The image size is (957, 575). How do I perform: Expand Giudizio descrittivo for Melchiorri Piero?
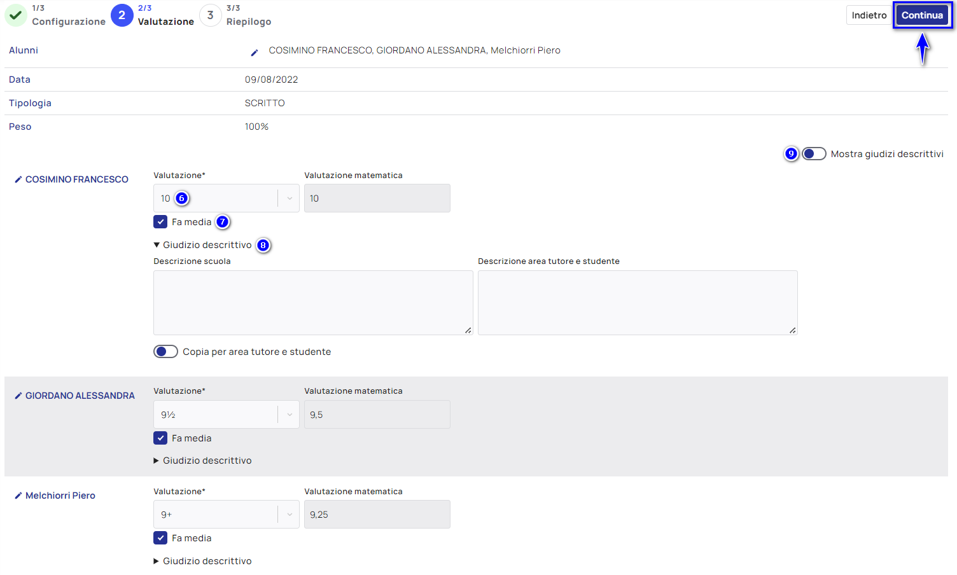(202, 561)
